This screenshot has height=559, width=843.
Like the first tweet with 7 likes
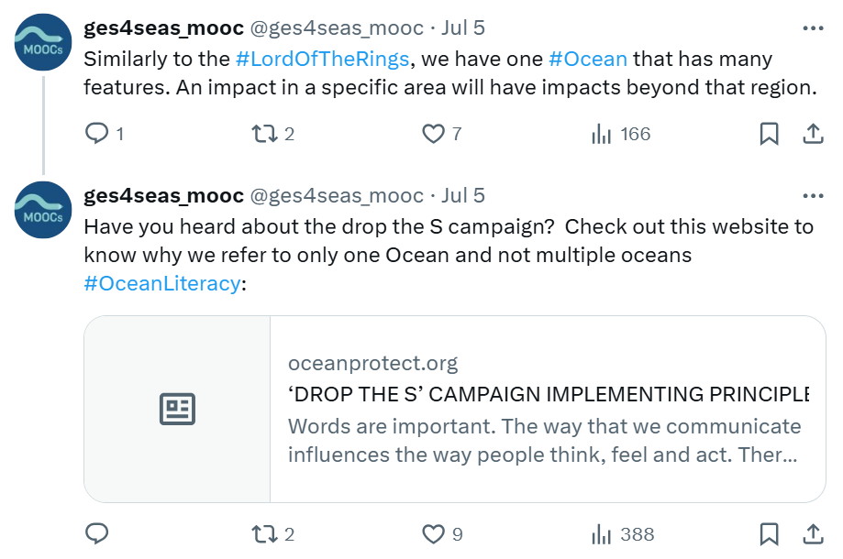pyautogui.click(x=433, y=134)
